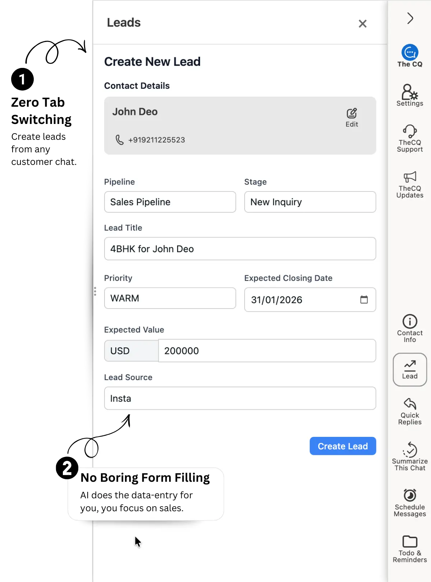Open Settings from the sidebar
The height and width of the screenshot is (582, 431).
(x=409, y=94)
